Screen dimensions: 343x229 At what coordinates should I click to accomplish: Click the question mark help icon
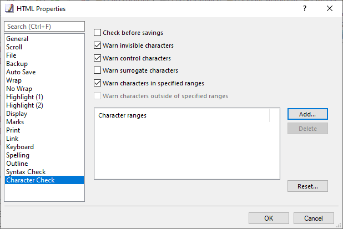point(305,8)
